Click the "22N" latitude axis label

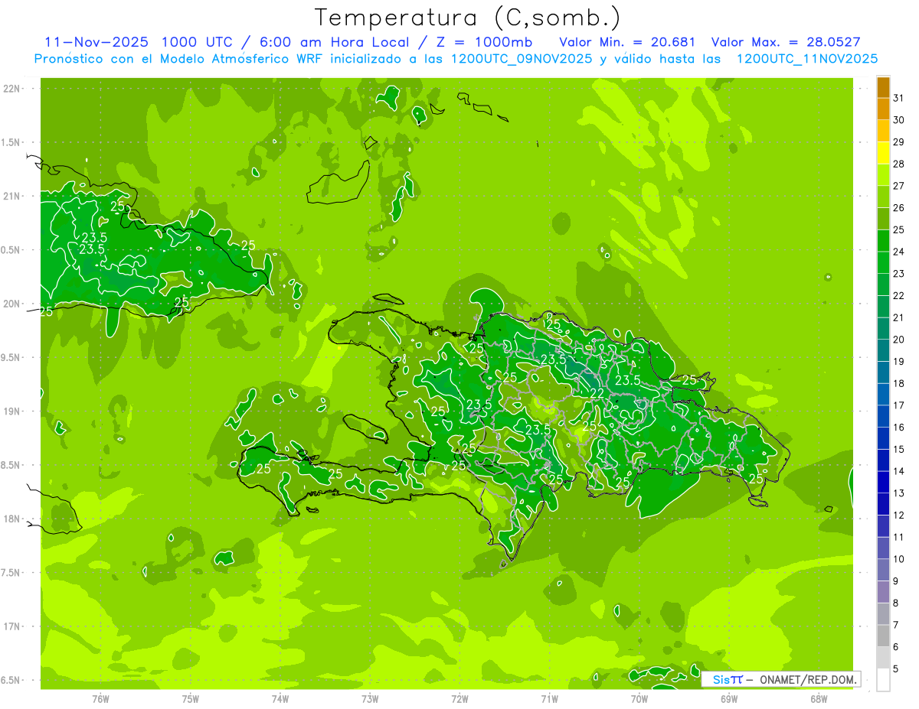click(13, 89)
